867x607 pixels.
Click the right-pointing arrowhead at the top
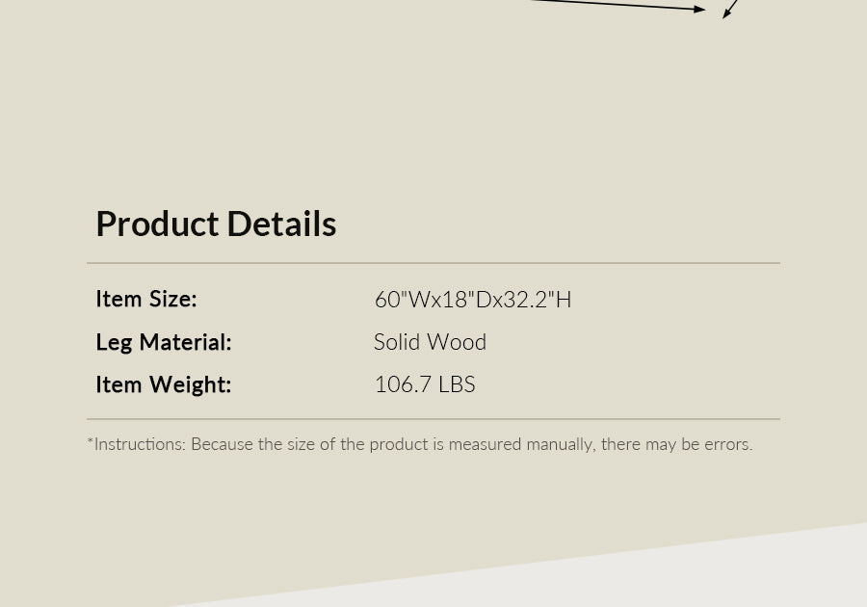tap(699, 10)
